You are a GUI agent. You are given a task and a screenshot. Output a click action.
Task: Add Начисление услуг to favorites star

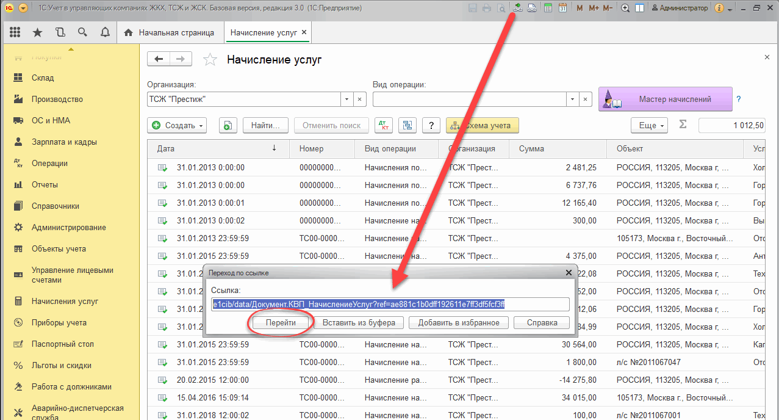pos(210,59)
